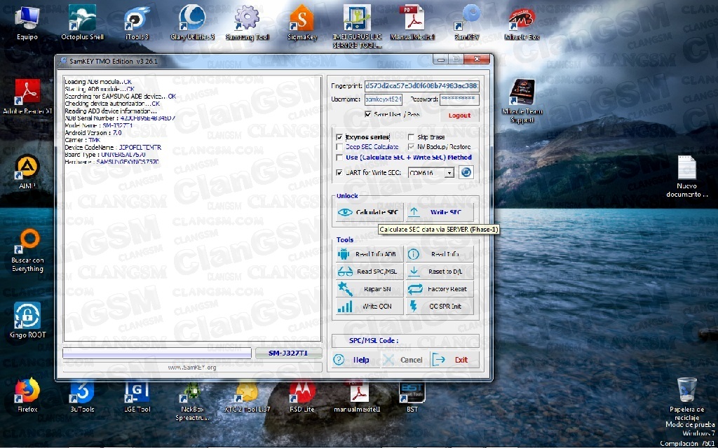Toggle UART for Write SEC checkbox
The image size is (718, 448).
(x=339, y=173)
